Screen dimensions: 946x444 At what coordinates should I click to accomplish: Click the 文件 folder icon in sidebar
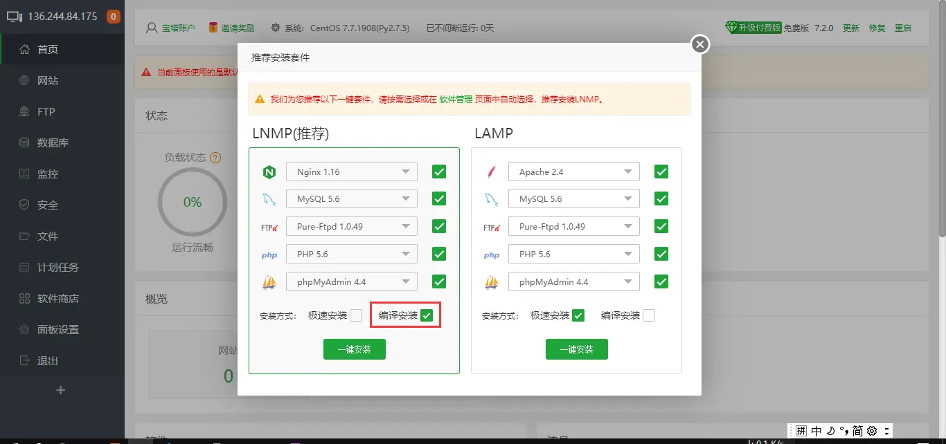(x=25, y=236)
